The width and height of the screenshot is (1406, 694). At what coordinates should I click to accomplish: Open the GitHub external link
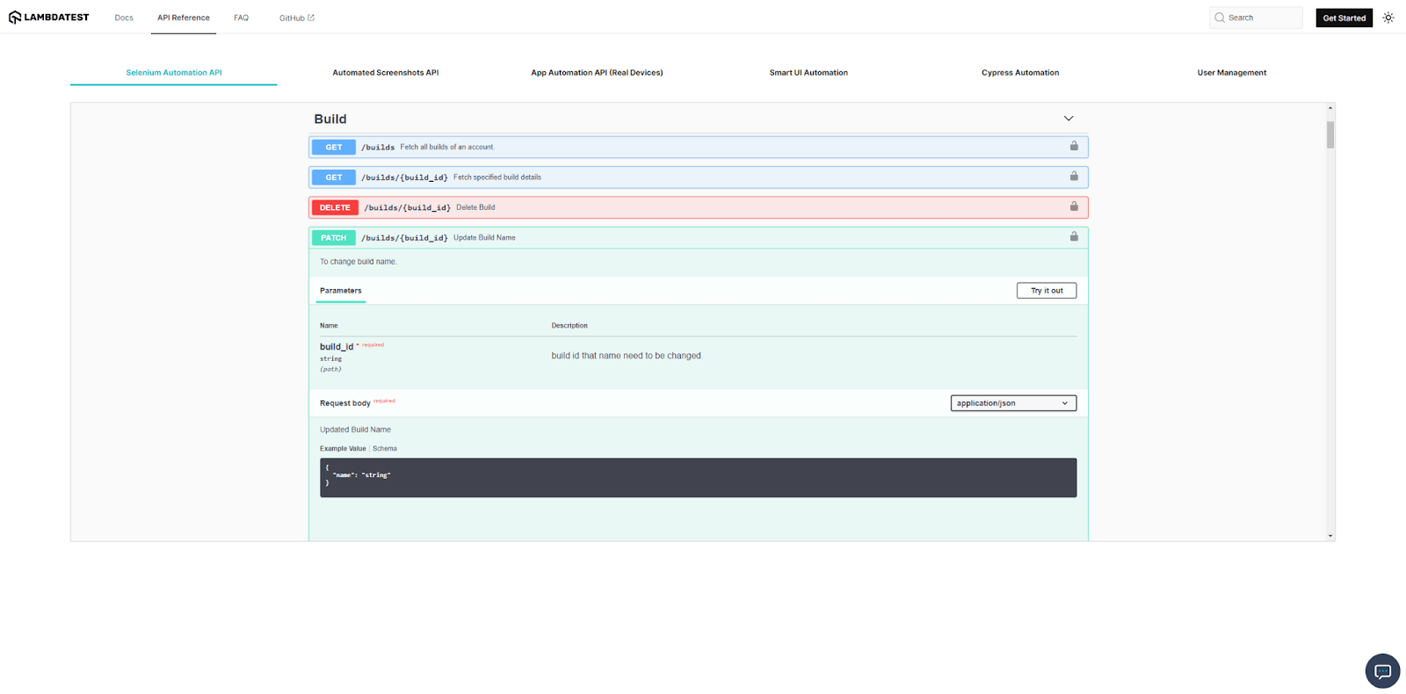click(x=296, y=18)
